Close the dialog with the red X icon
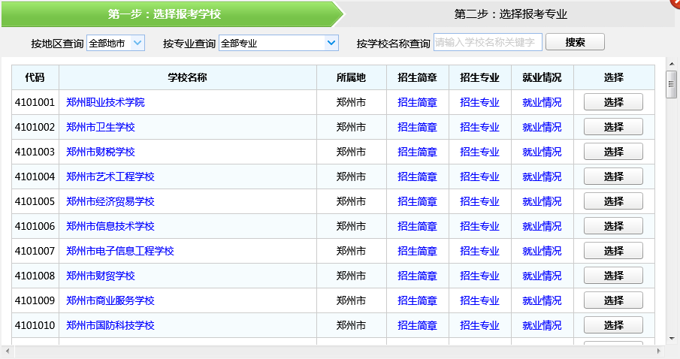 pyautogui.click(x=675, y=2)
